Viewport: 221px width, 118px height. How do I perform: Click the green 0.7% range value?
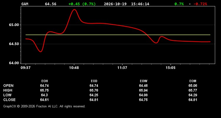coord(179,4)
